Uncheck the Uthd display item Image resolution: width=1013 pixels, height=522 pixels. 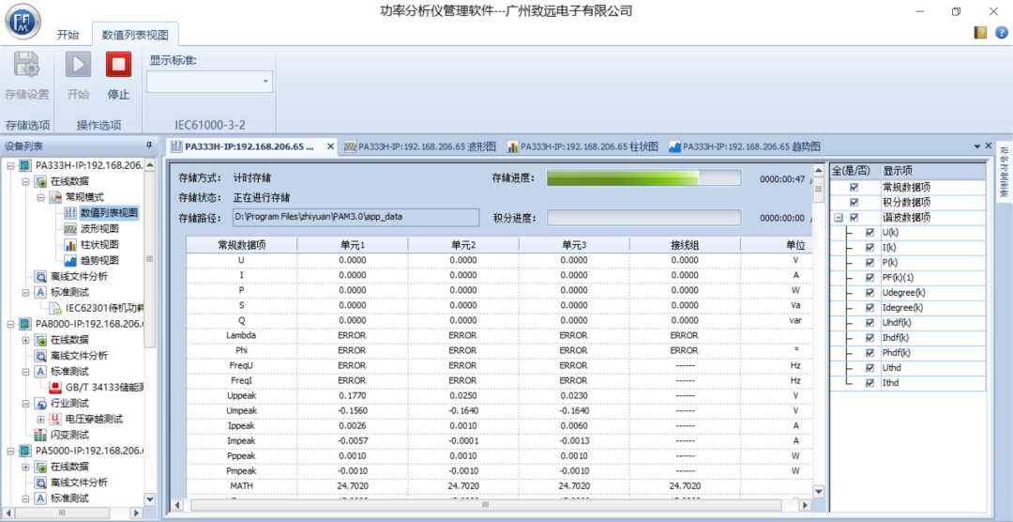(870, 367)
